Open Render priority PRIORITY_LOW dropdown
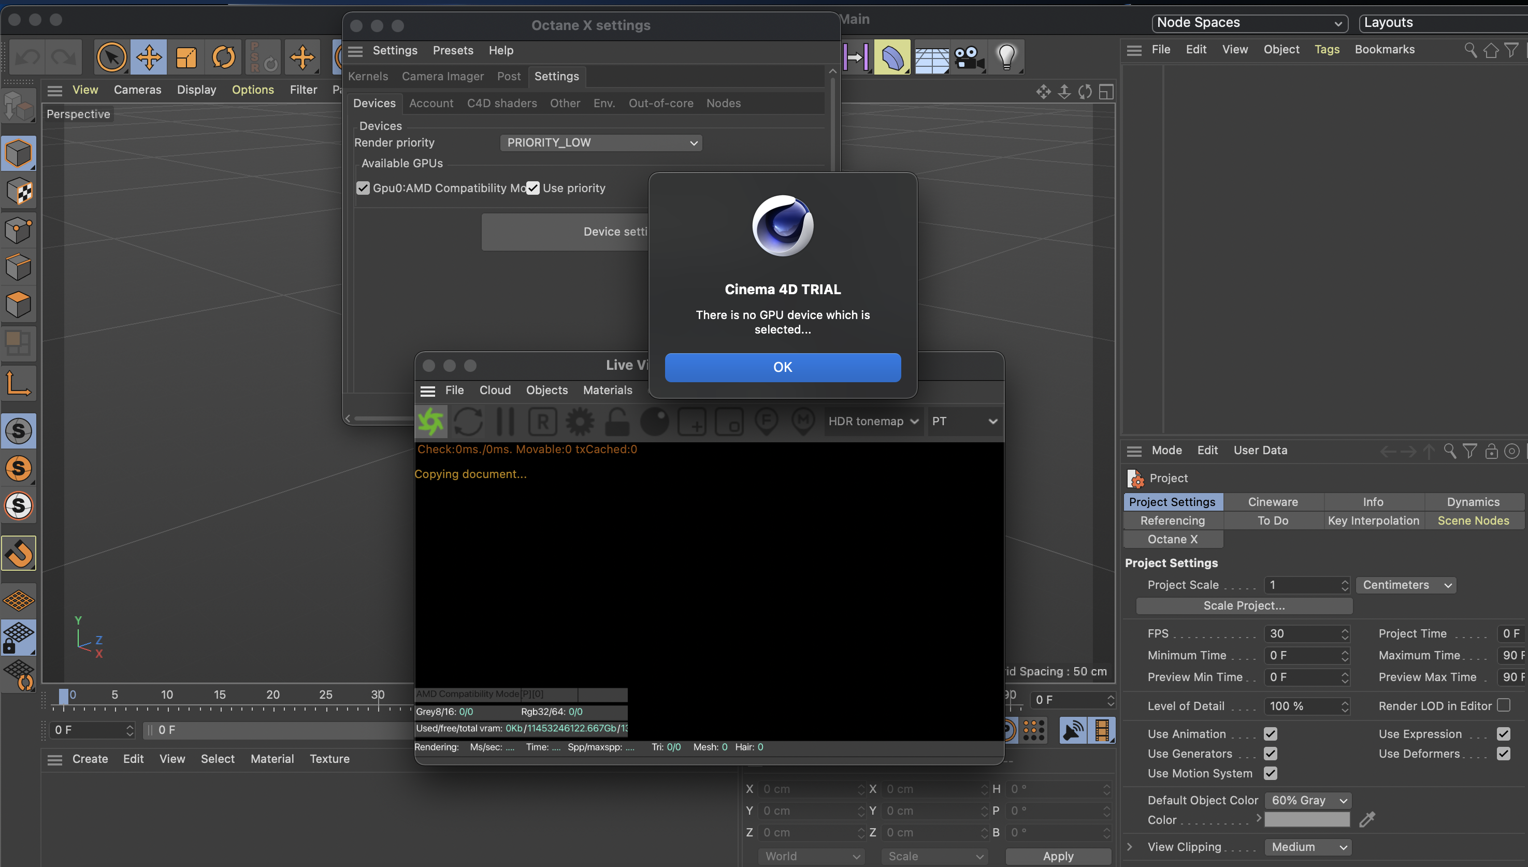 [x=601, y=143]
